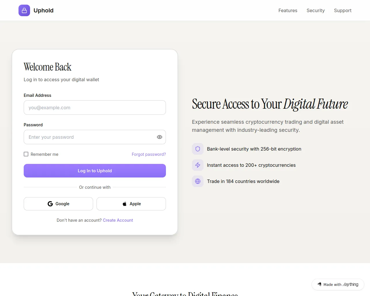Click the lightning bolt instant access icon
The width and height of the screenshot is (370, 296).
(198, 165)
